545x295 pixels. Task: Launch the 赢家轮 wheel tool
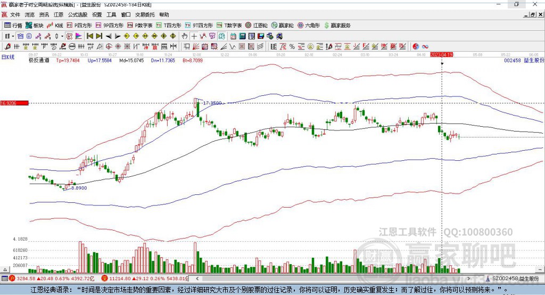point(283,26)
